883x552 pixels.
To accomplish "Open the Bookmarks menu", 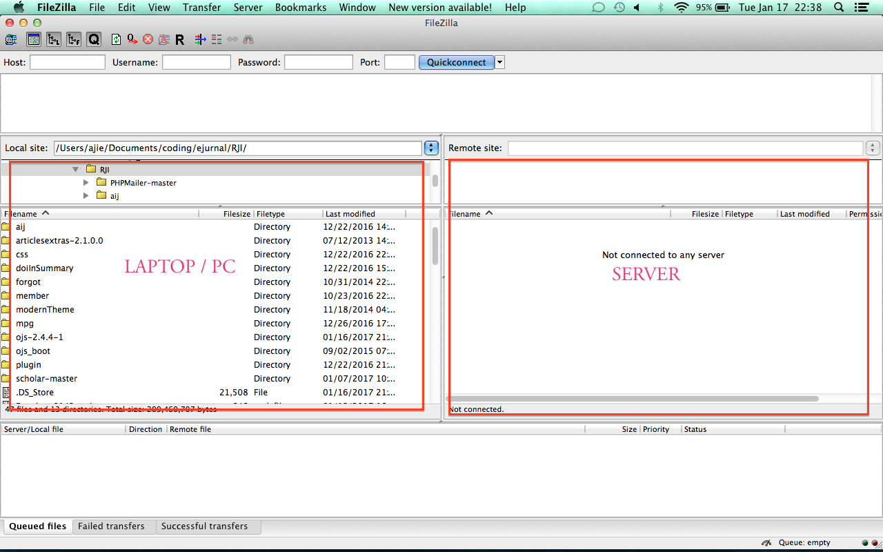I will click(x=300, y=8).
